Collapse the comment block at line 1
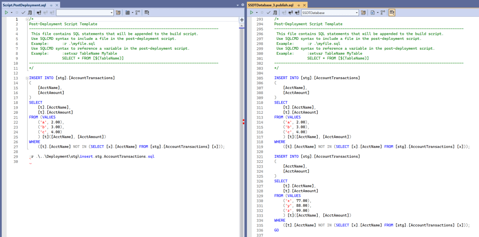This screenshot has width=479, height=237. click(x=27, y=19)
